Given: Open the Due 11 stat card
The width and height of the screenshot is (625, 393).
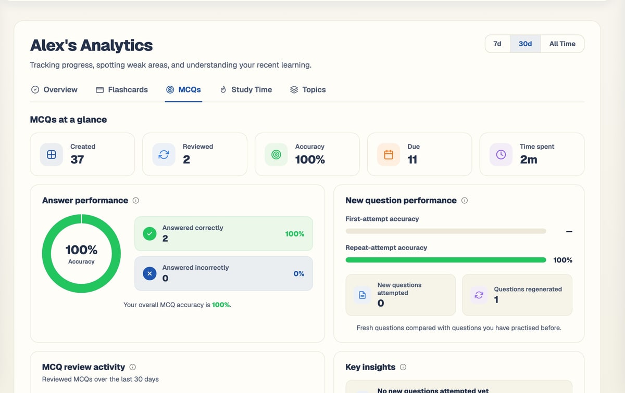Looking at the screenshot, I should click(420, 154).
